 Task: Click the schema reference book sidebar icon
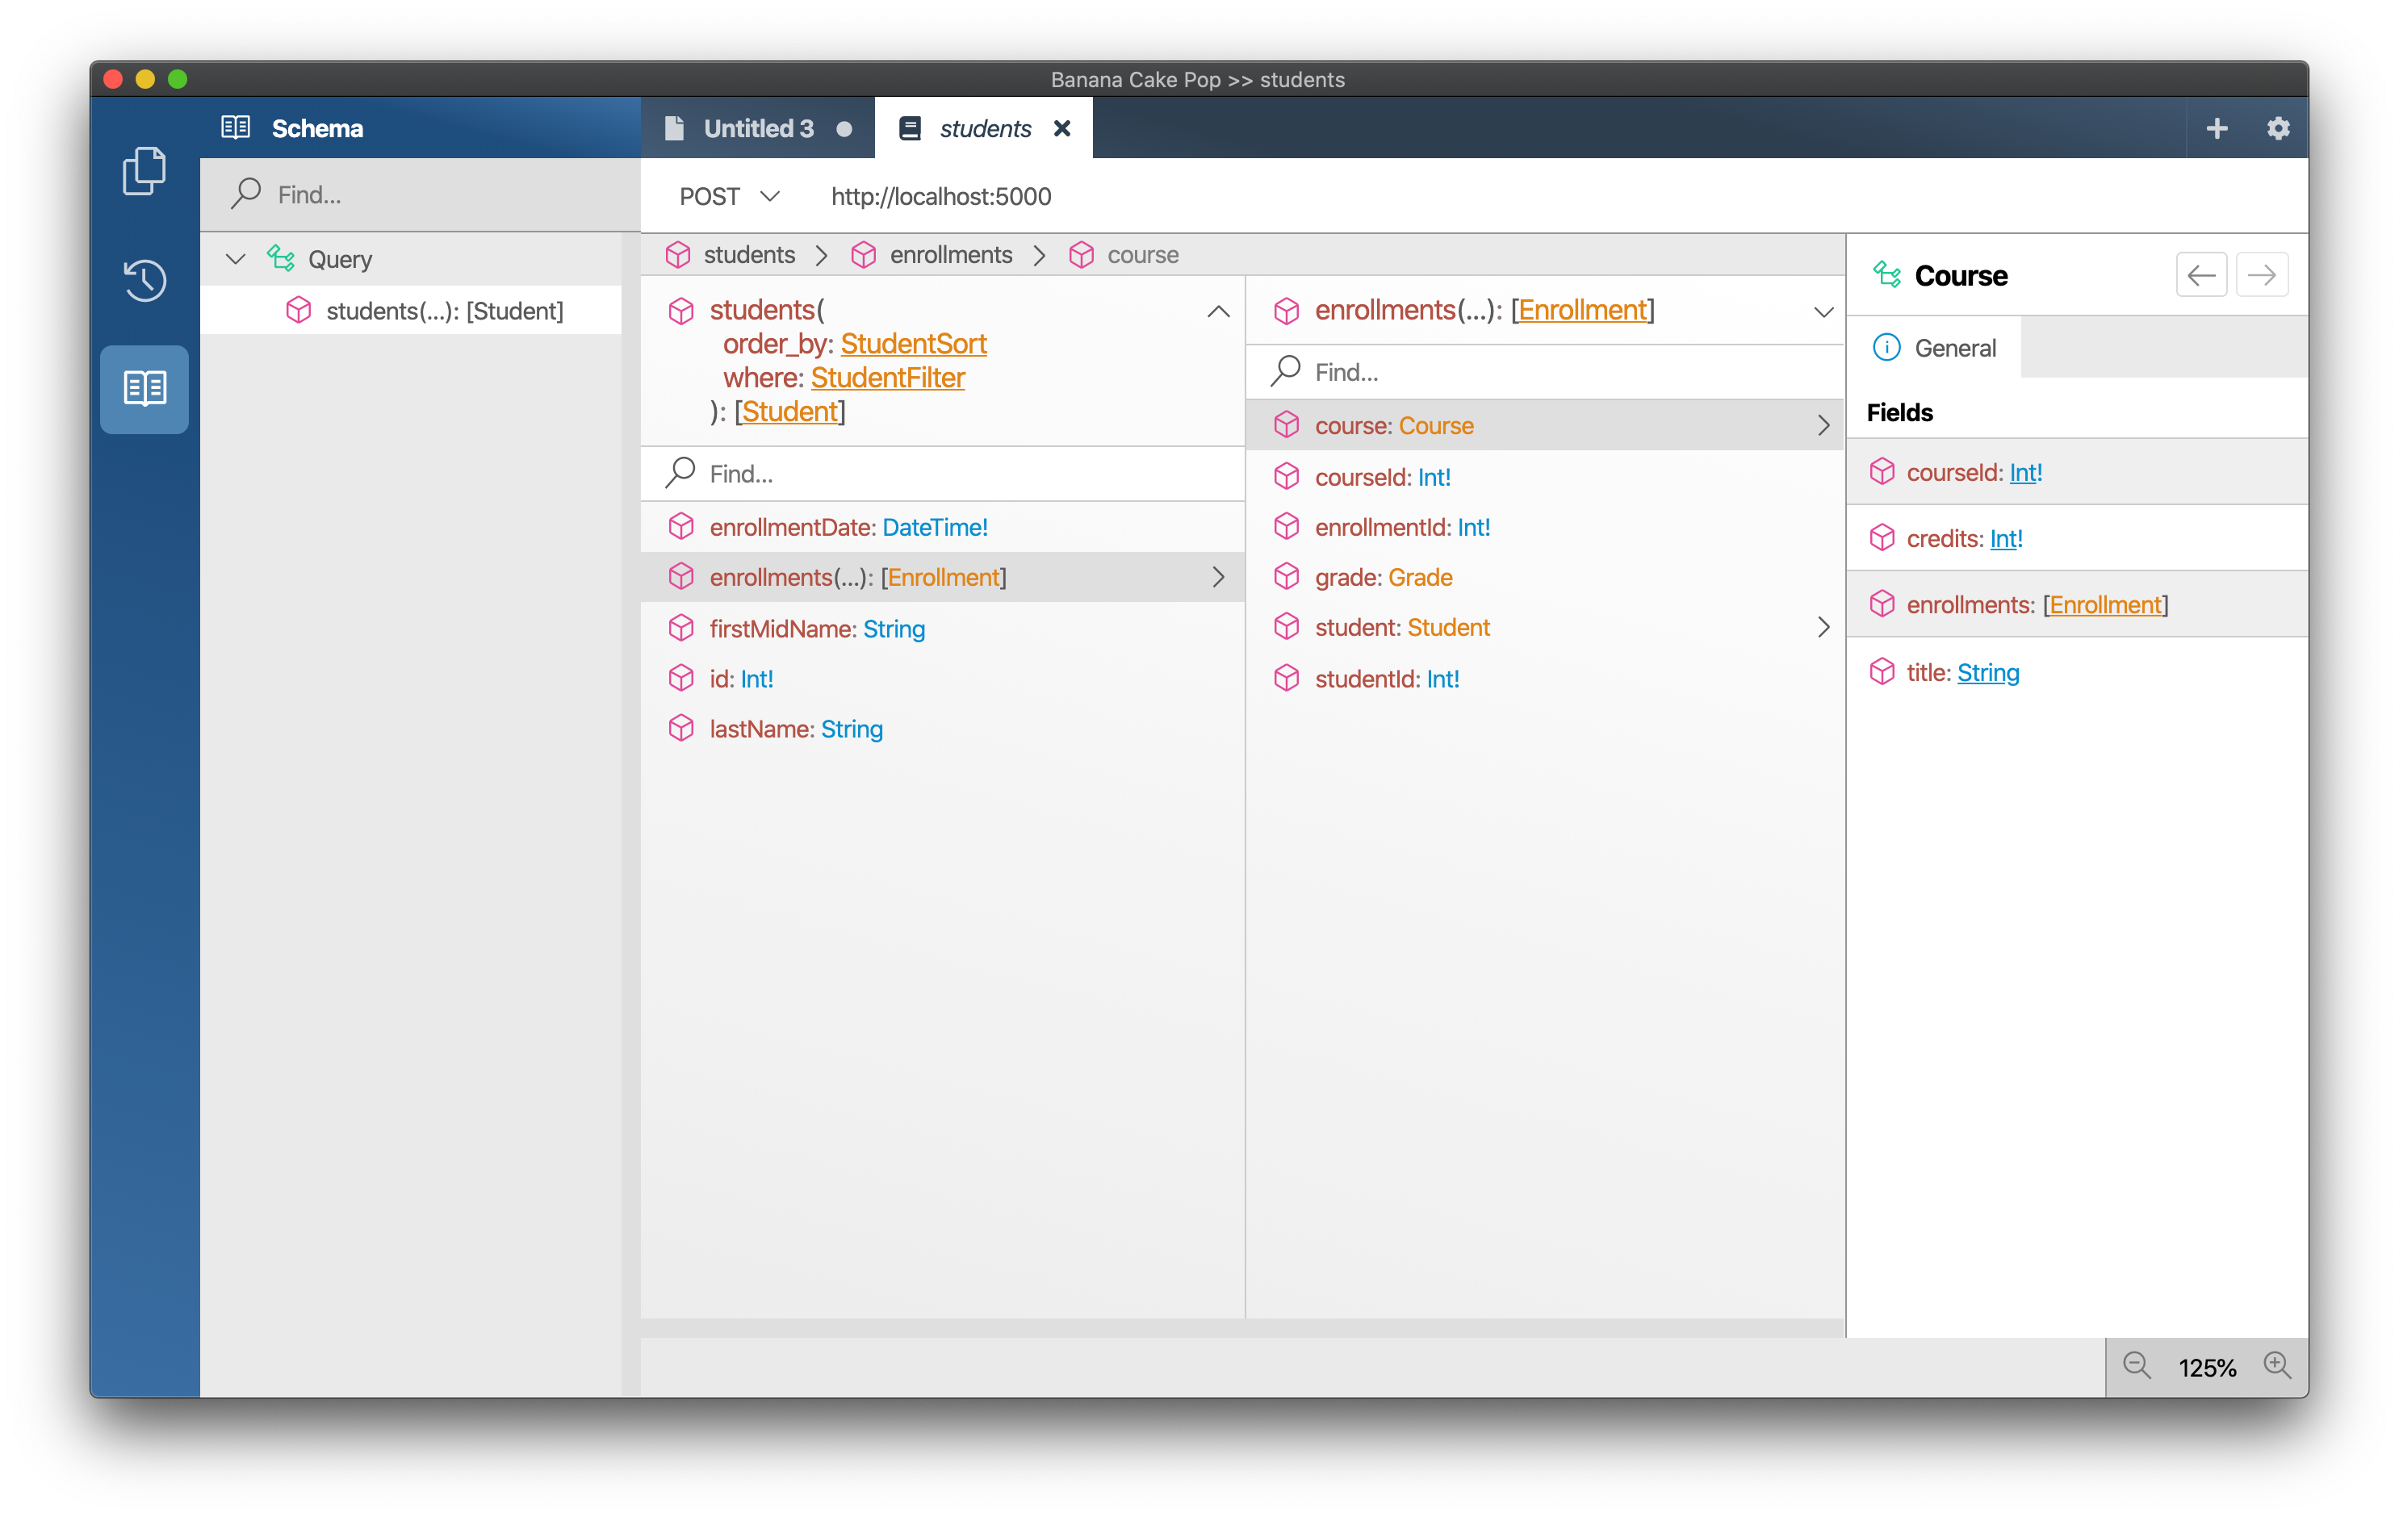(144, 388)
